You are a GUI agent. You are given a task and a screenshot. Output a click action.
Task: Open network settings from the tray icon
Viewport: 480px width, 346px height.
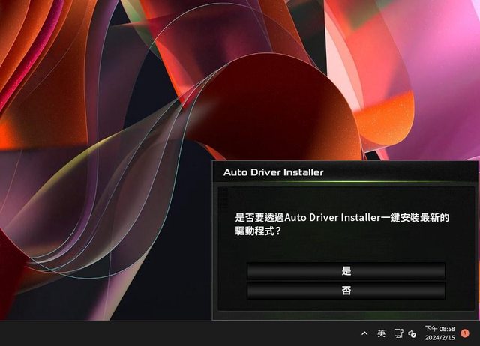(399, 333)
